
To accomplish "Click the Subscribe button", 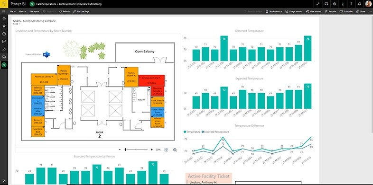I will click(x=346, y=11).
